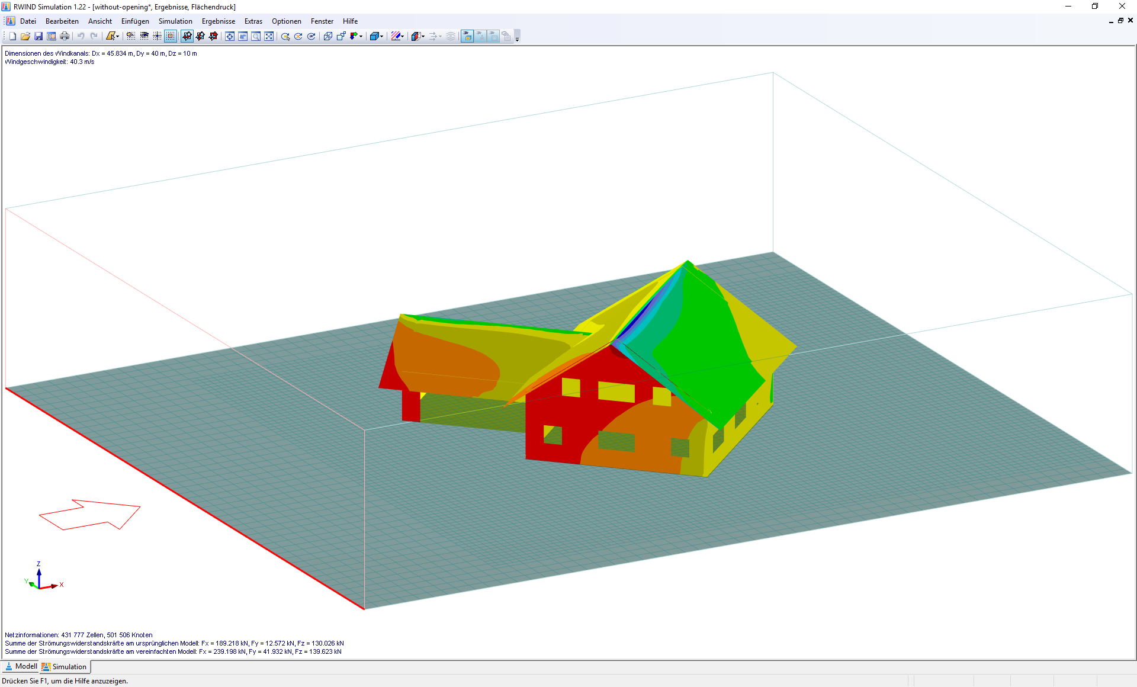This screenshot has height=687, width=1137.
Task: Toggle the active first red-cube view button
Action: [x=187, y=36]
